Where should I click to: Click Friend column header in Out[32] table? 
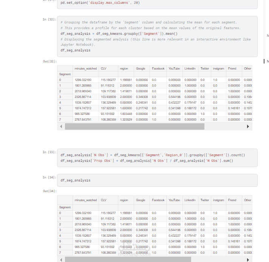pos(232,68)
